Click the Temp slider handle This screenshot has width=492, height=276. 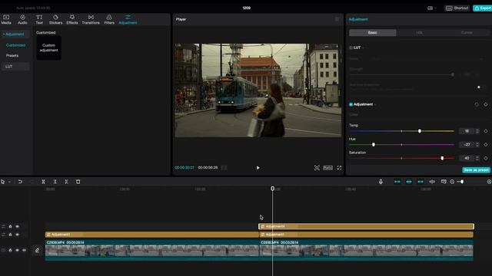420,131
